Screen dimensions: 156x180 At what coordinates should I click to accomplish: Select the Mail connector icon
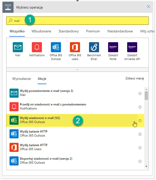[x=18, y=47]
